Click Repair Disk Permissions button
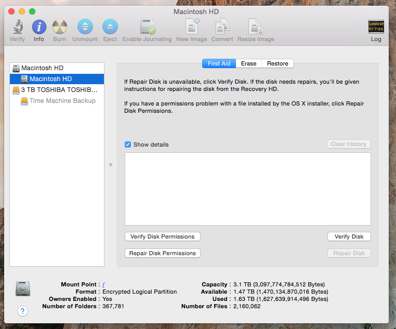The width and height of the screenshot is (396, 329). [162, 253]
